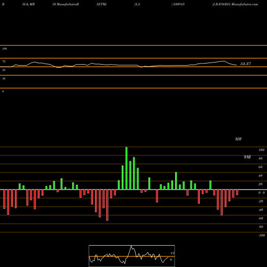This screenshot has height=267, width=267.
Task: Click the MR axis label 40
Action: click(261, 176)
